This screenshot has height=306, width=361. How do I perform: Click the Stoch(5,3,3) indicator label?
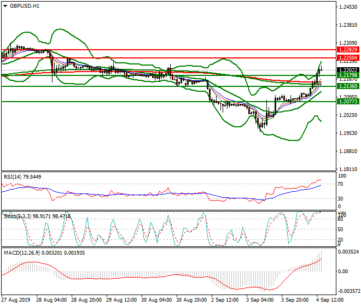pyautogui.click(x=37, y=216)
